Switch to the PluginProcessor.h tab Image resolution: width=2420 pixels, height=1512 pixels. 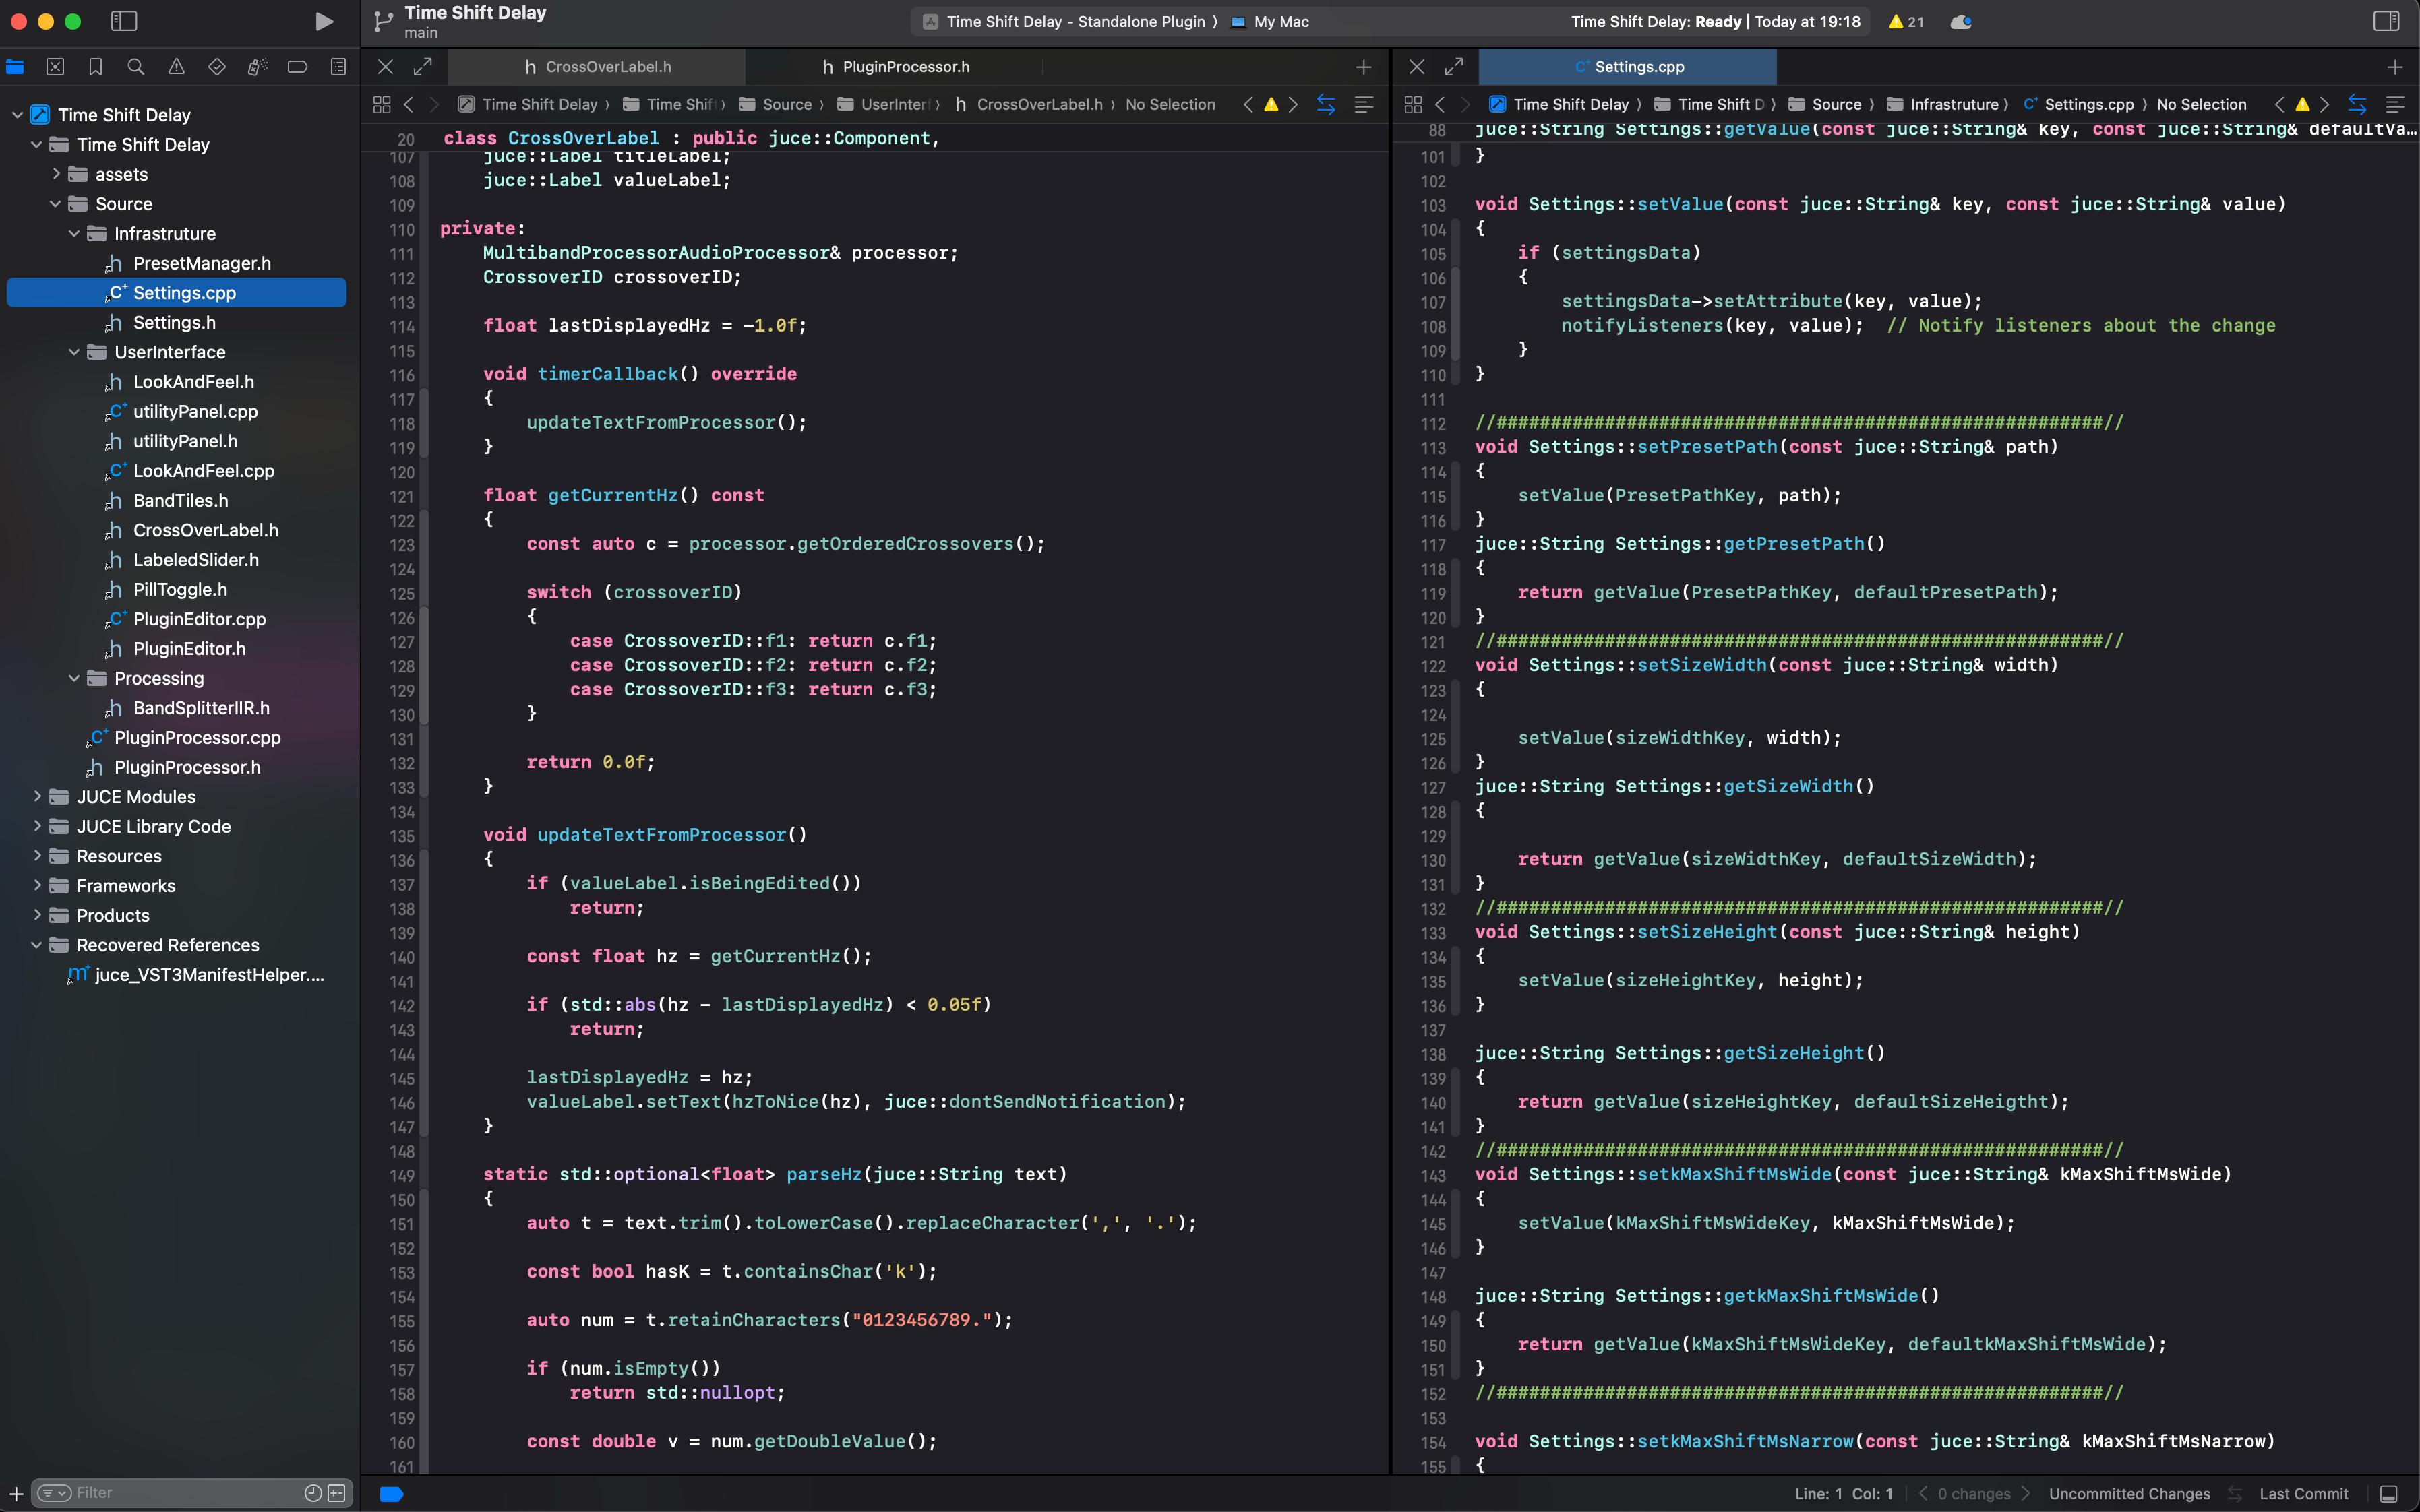click(x=895, y=67)
